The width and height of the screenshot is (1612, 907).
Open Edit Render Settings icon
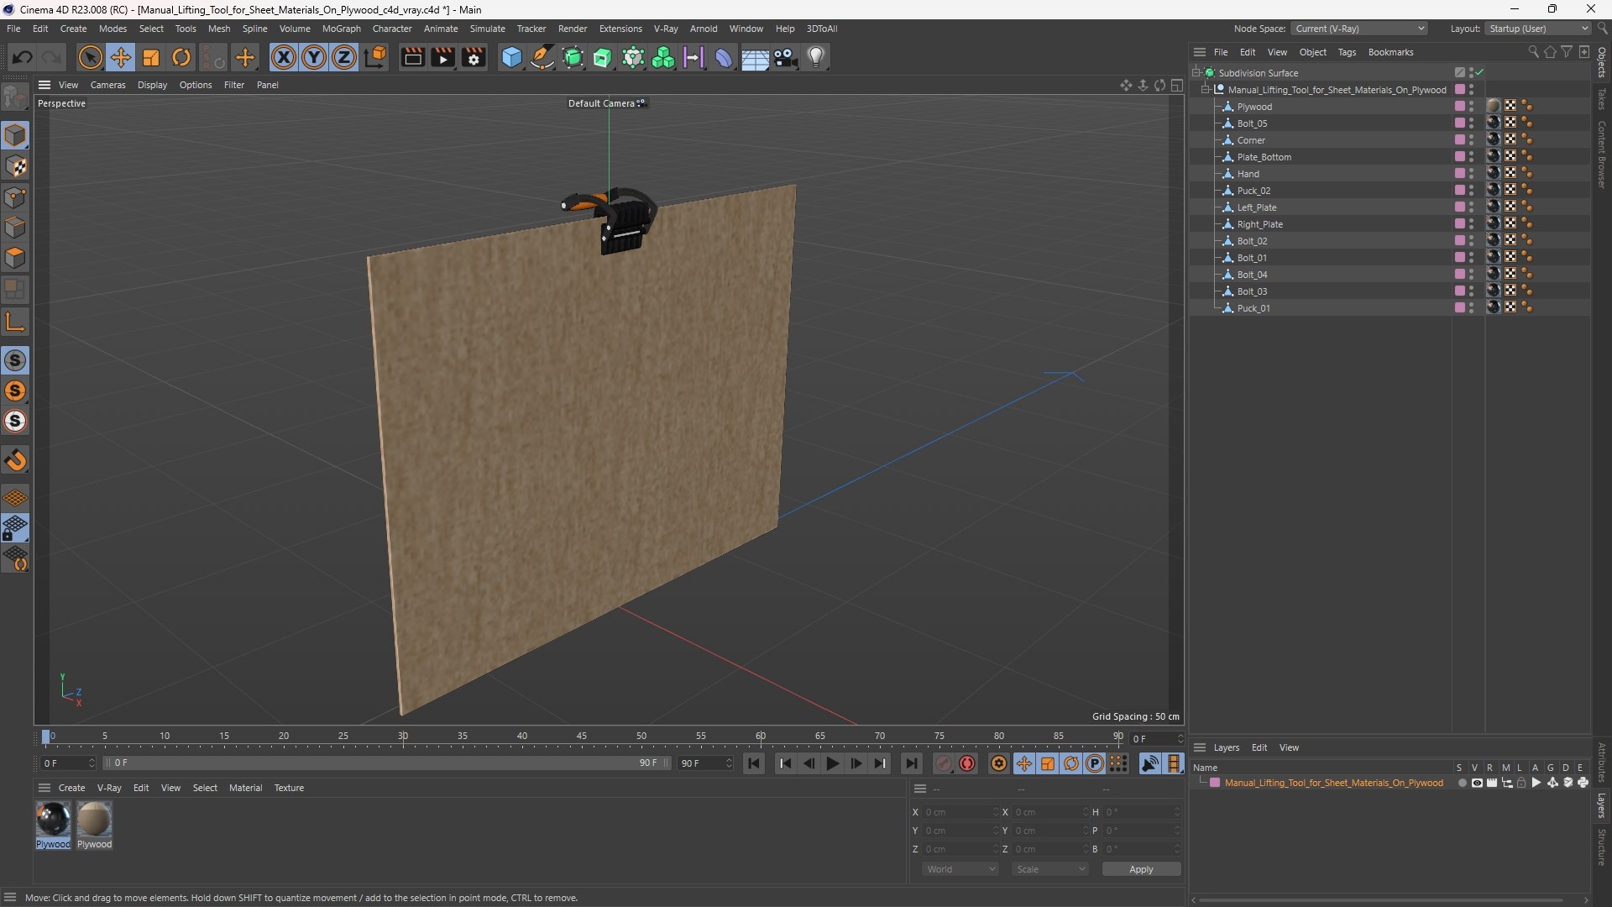tap(474, 57)
